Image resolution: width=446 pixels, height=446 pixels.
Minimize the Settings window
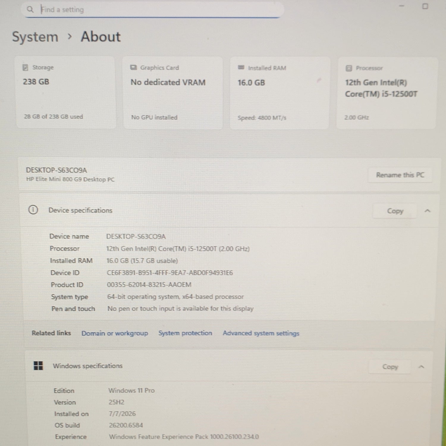click(x=402, y=6)
